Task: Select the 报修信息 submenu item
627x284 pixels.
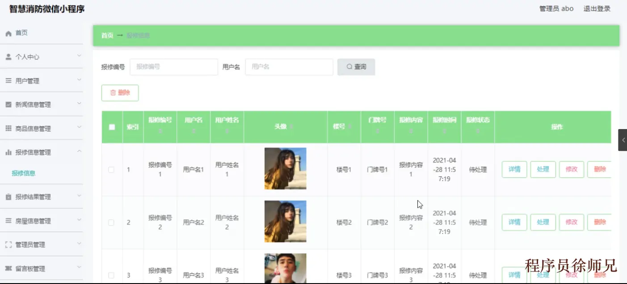Action: pos(24,173)
